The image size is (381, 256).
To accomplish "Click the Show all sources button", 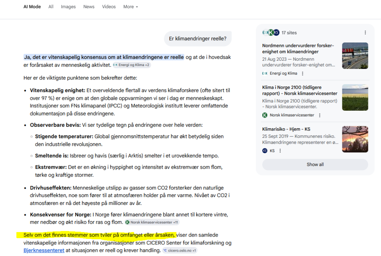I will (x=315, y=164).
